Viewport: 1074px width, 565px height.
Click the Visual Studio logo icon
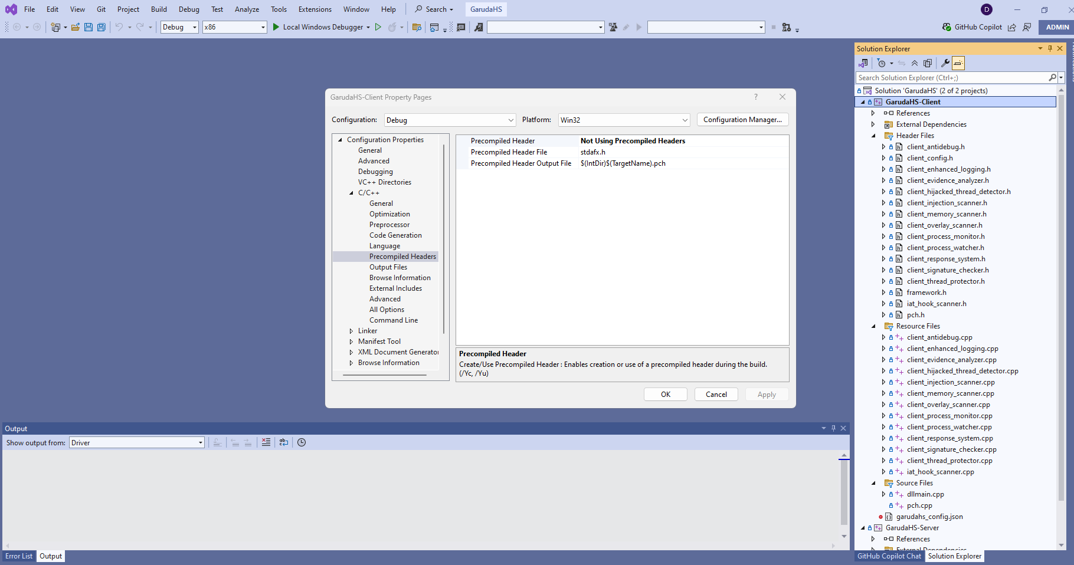(x=11, y=9)
